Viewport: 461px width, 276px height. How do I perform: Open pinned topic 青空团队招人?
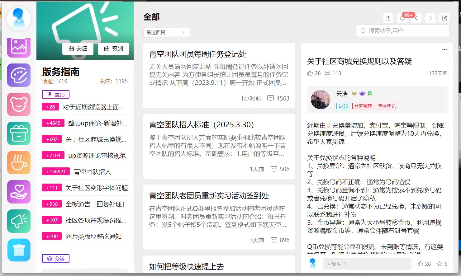coord(92,172)
